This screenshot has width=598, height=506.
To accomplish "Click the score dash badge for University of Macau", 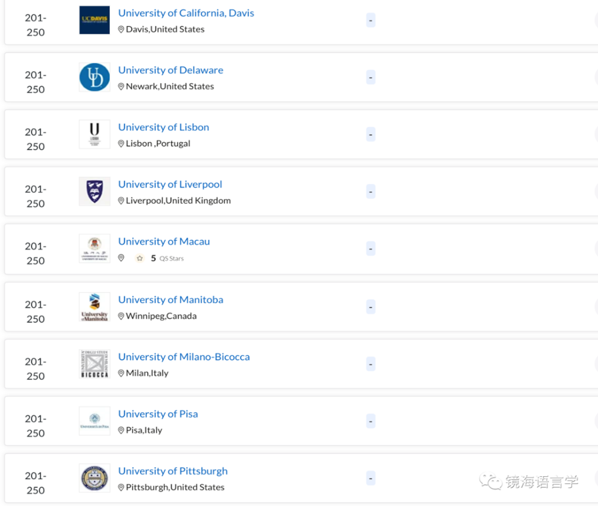I will (x=371, y=249).
